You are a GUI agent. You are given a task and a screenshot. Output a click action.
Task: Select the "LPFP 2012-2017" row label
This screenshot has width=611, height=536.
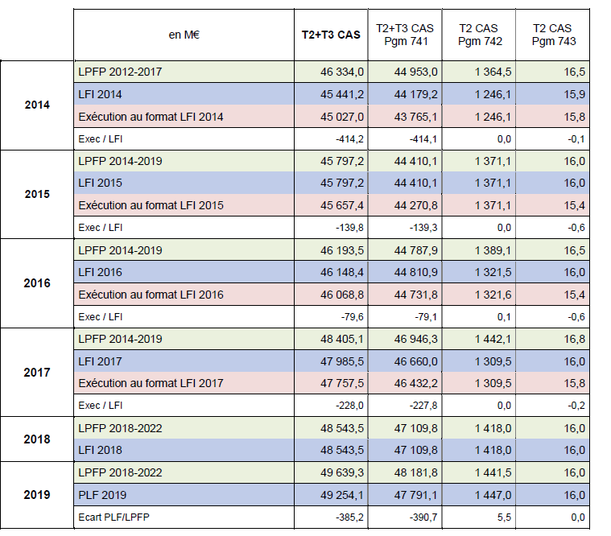tap(120, 72)
